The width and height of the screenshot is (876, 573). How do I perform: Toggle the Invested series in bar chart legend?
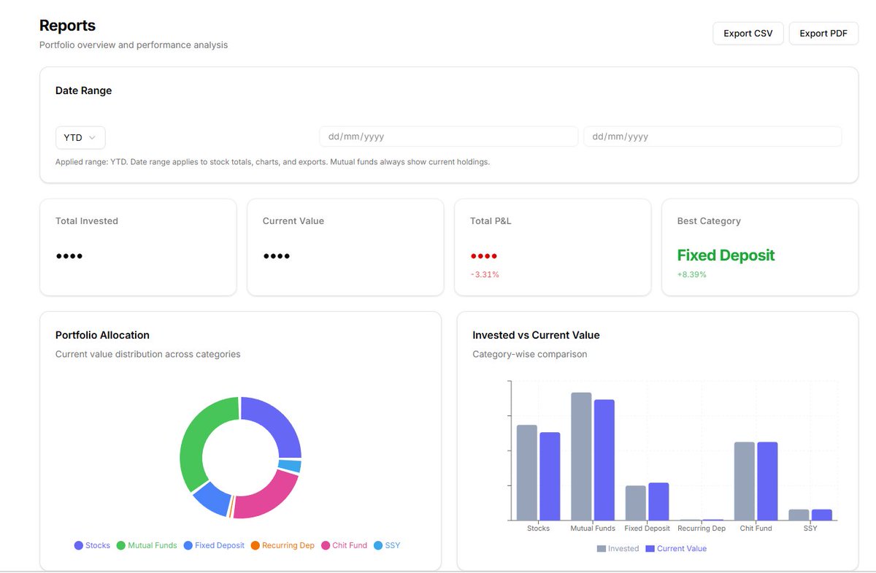[x=618, y=549]
